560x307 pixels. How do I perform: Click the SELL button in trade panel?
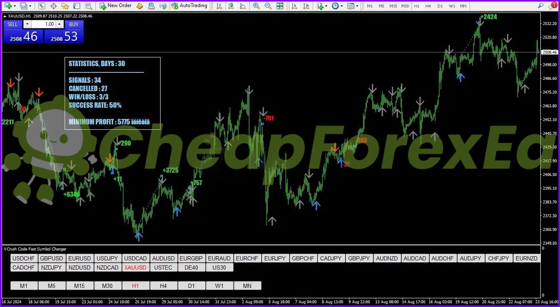(x=13, y=24)
